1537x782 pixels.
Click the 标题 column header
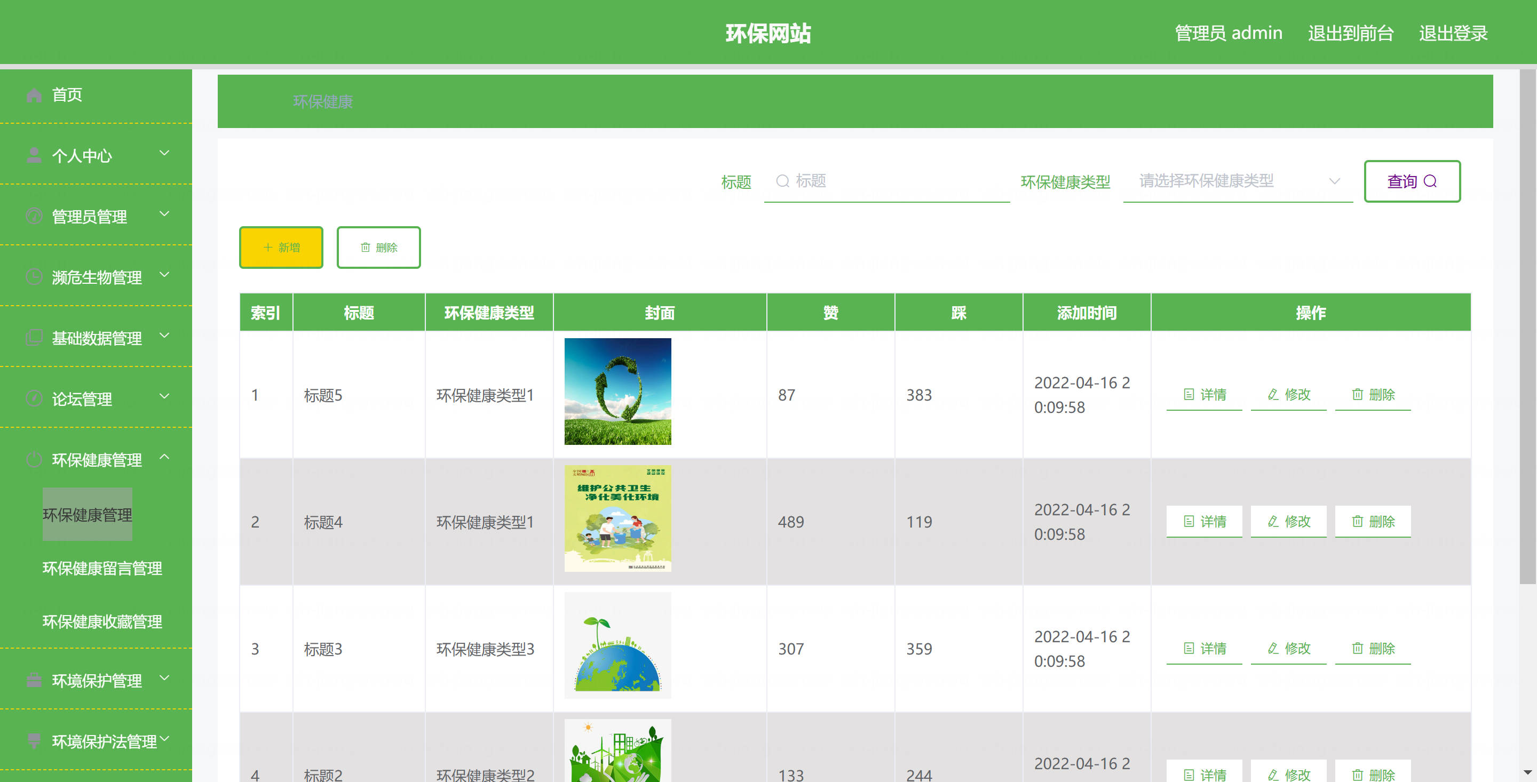point(359,313)
